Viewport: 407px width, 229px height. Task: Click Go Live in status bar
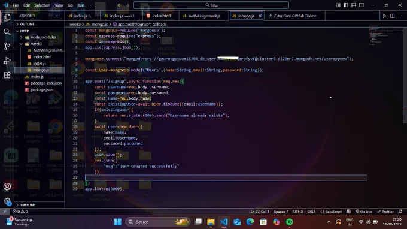point(364,212)
